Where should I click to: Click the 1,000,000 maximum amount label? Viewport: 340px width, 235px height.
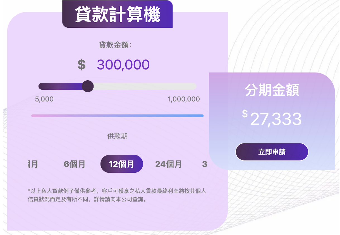184,99
